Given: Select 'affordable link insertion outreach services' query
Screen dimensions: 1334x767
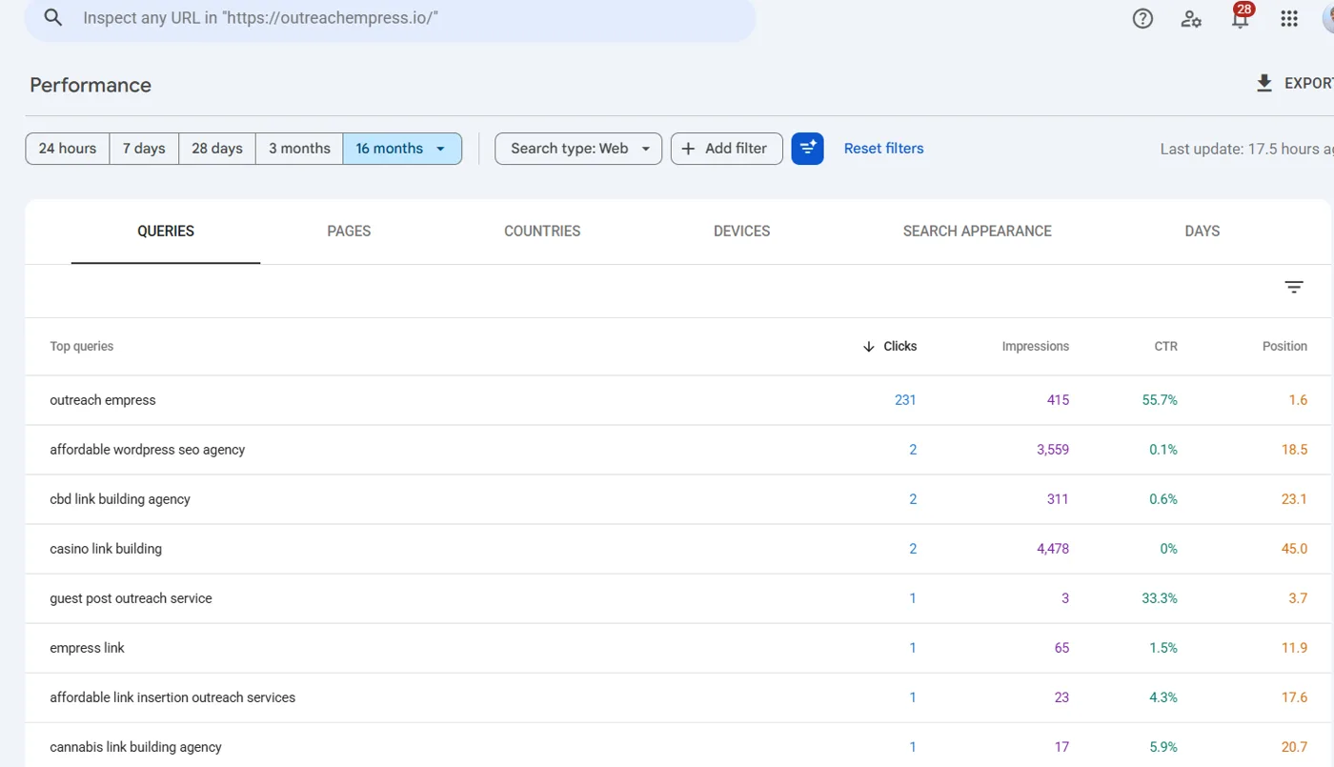Looking at the screenshot, I should [x=677, y=697].
